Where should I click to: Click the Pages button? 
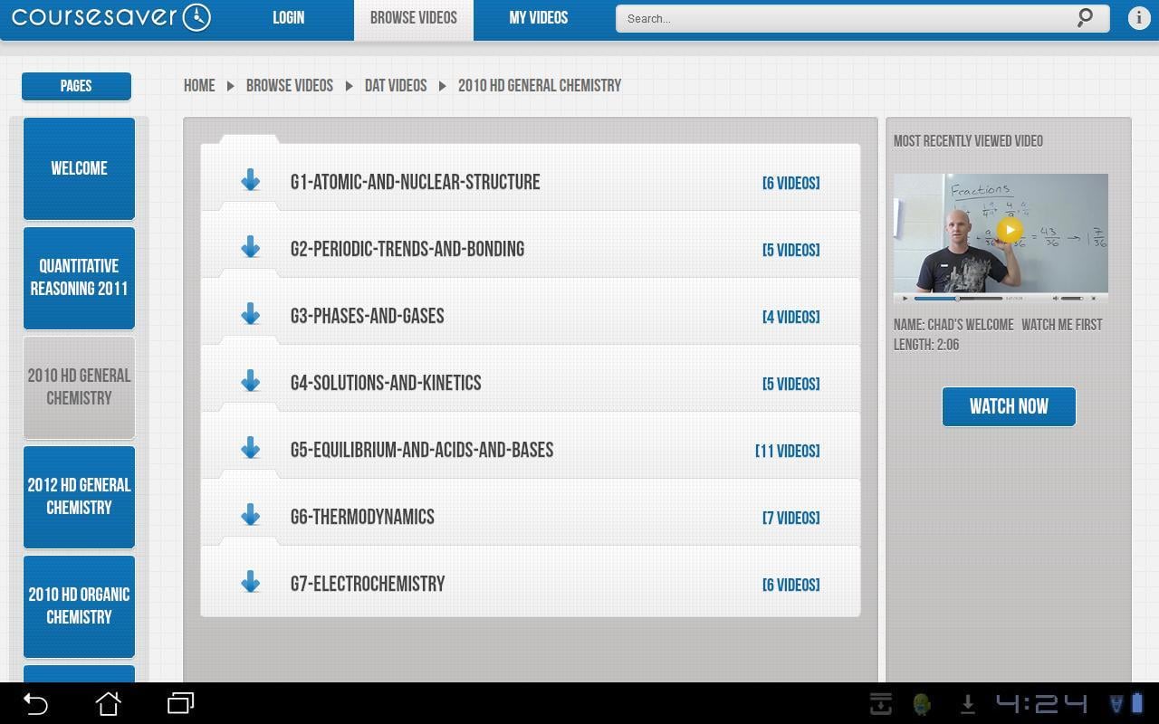(x=76, y=86)
